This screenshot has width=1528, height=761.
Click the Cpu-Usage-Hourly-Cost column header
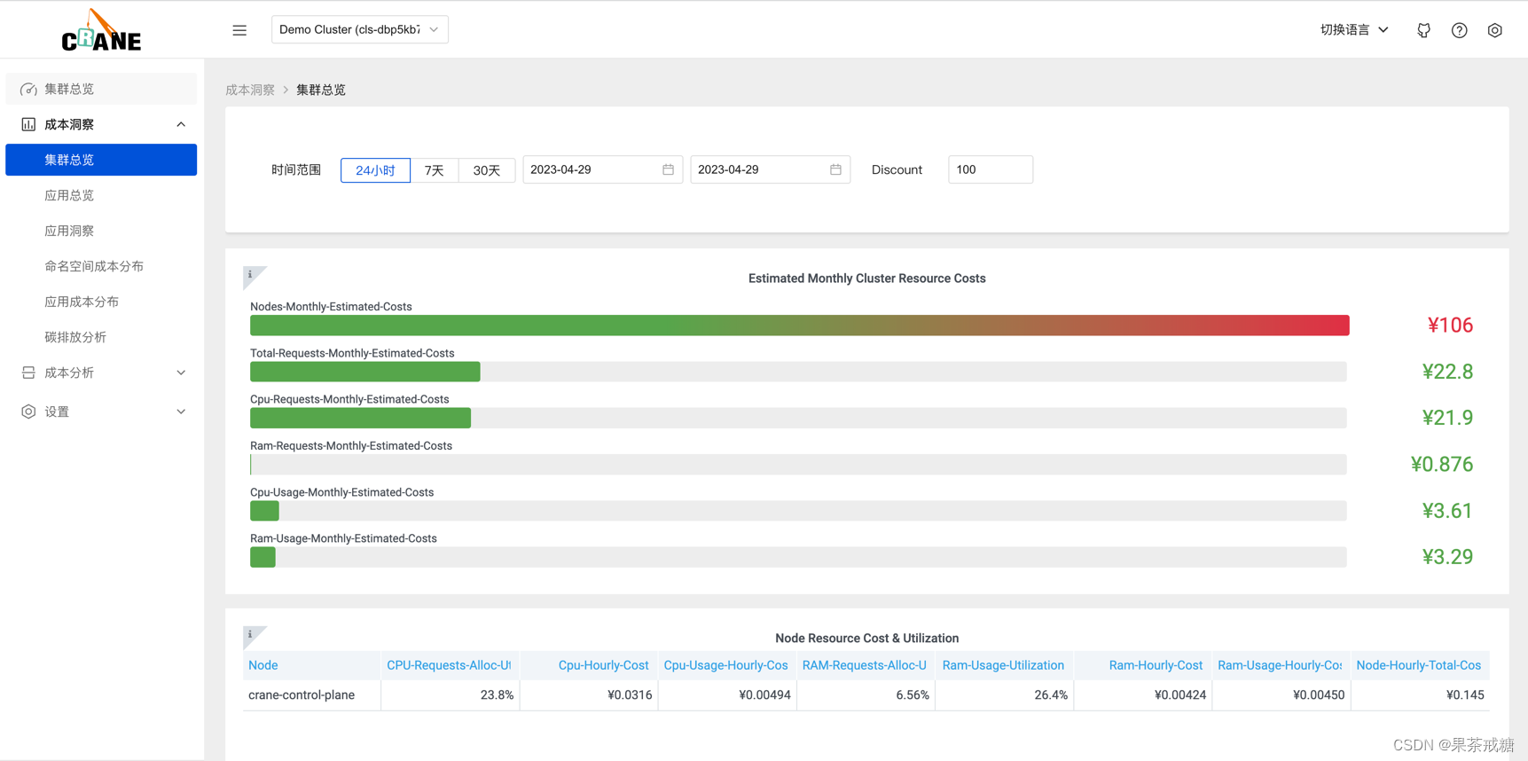(727, 665)
